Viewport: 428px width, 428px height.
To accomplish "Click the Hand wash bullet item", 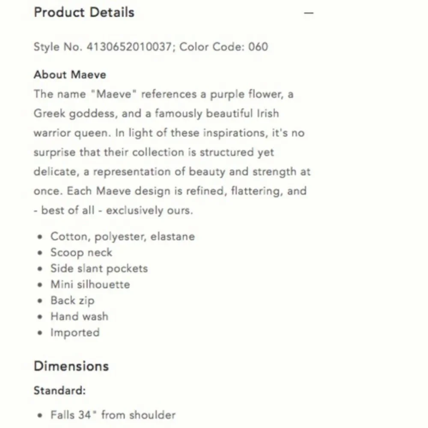I will point(80,317).
